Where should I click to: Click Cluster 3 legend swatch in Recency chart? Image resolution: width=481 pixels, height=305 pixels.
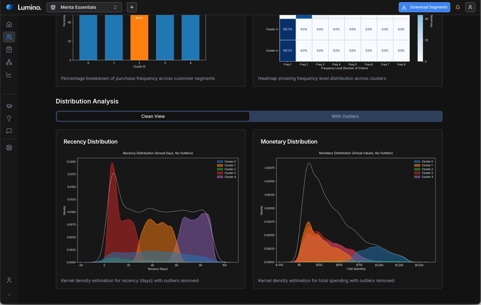tap(220, 173)
